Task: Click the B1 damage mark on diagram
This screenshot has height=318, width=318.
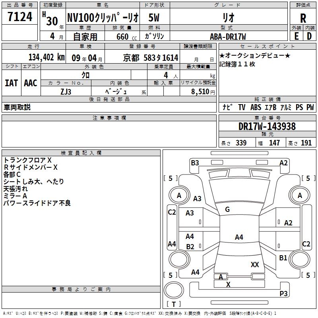Action: [x=283, y=258]
